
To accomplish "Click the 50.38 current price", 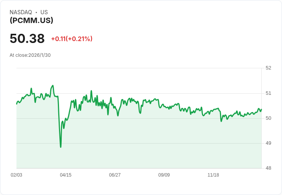I will (27, 38).
